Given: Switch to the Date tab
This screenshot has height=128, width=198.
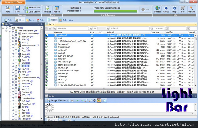Looking at the screenshot, I should point(40,20).
